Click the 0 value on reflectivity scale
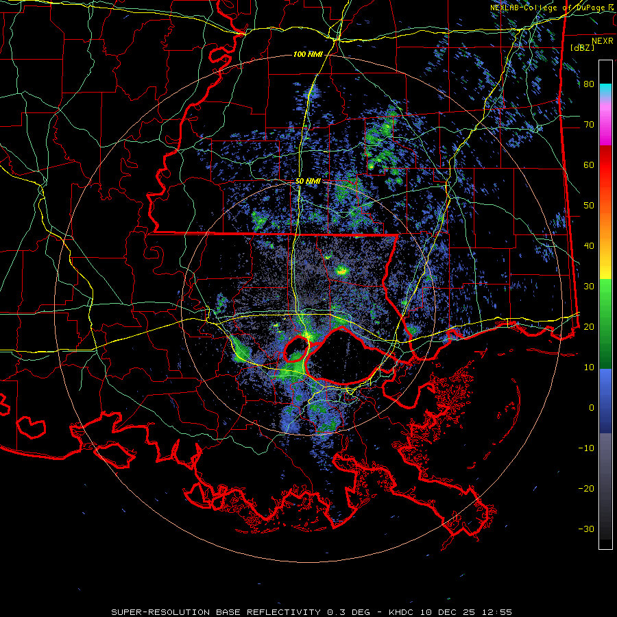This screenshot has width=617, height=617. (x=592, y=408)
